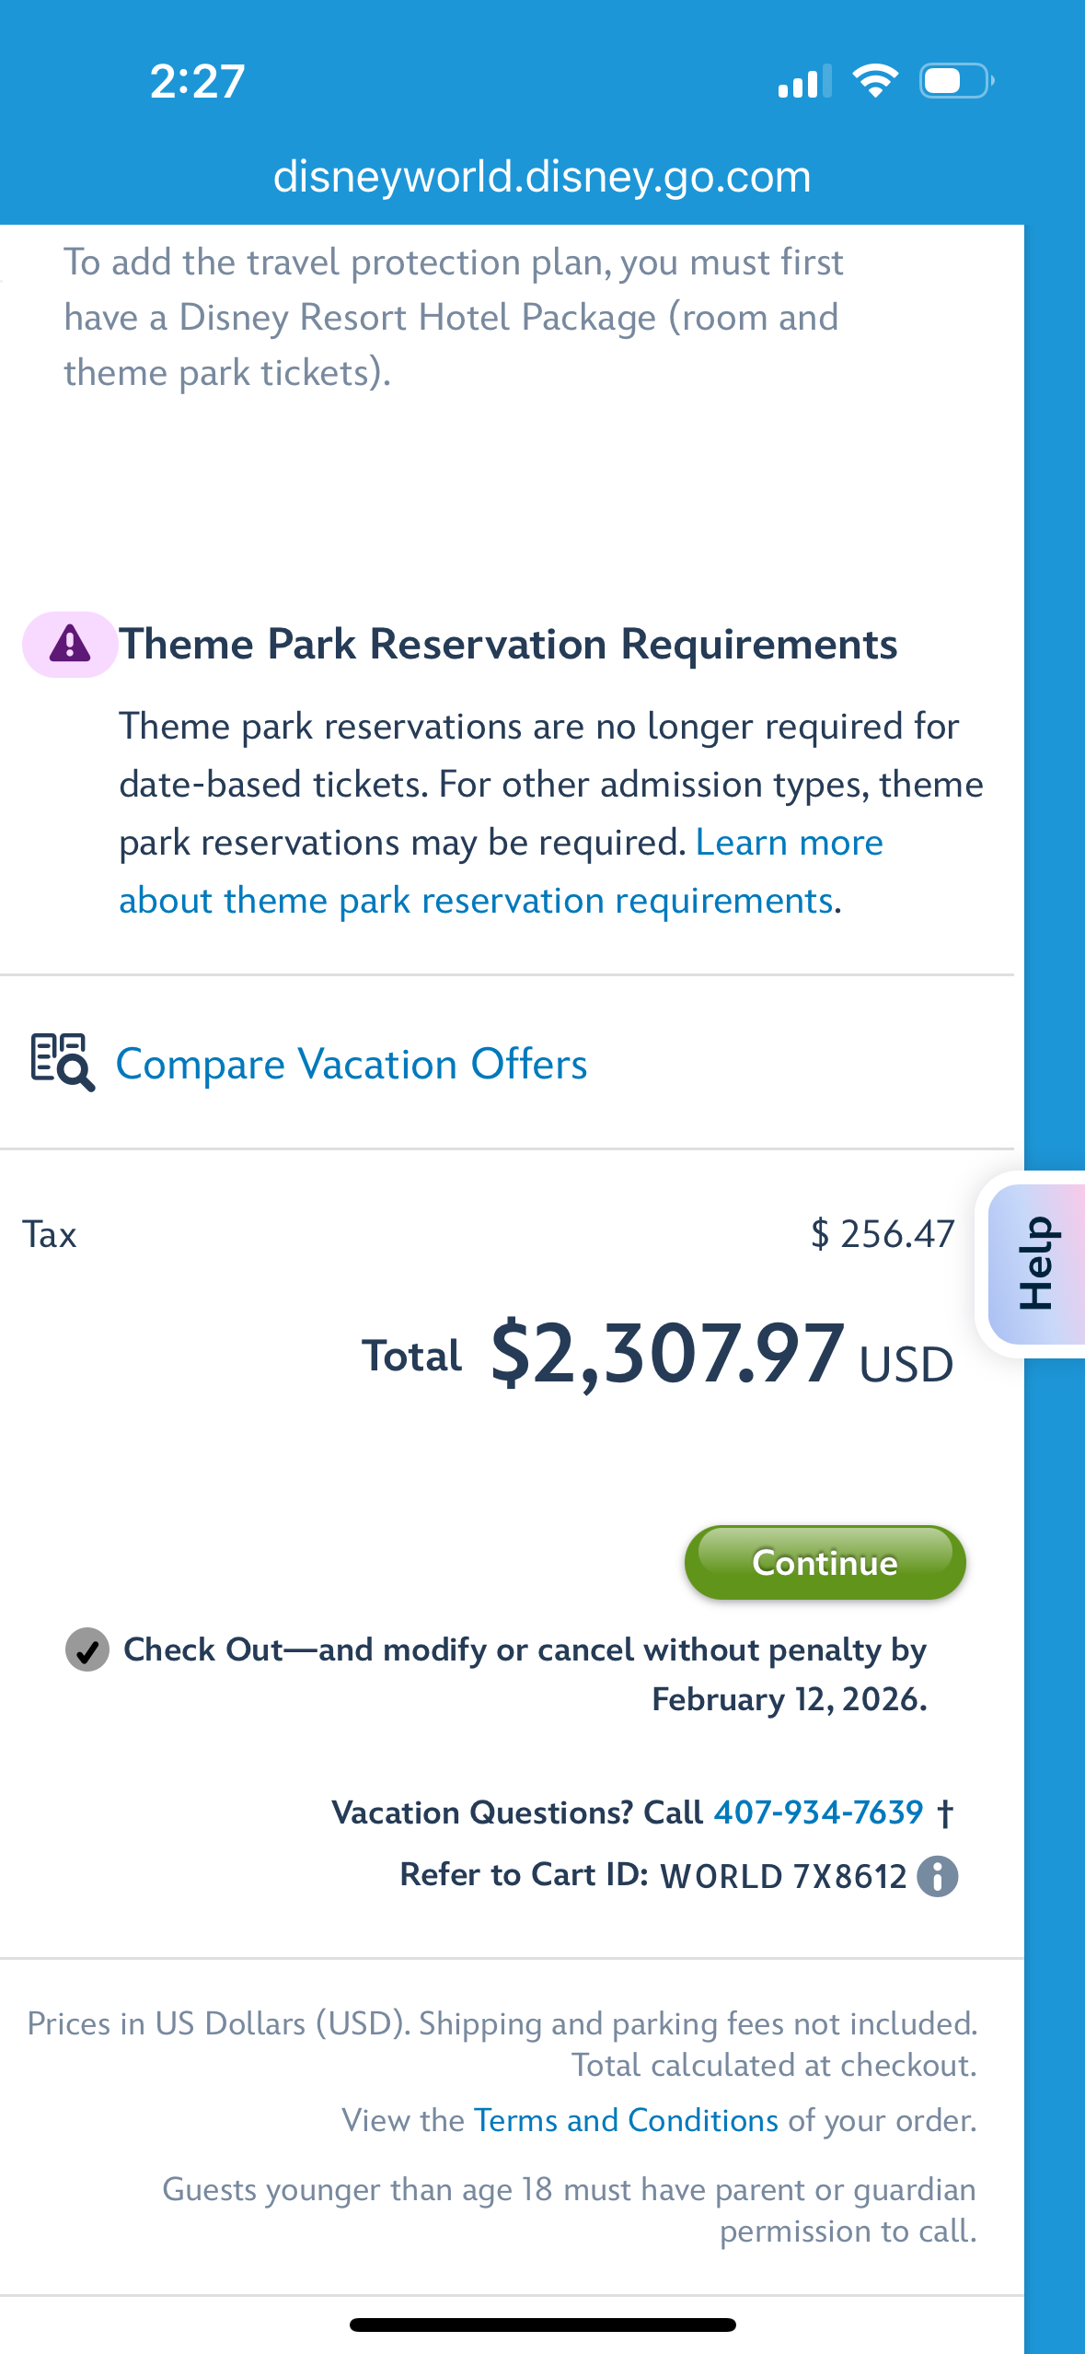Tap the battery indicator icon
Viewport: 1085px width, 2354px height.
point(956,81)
